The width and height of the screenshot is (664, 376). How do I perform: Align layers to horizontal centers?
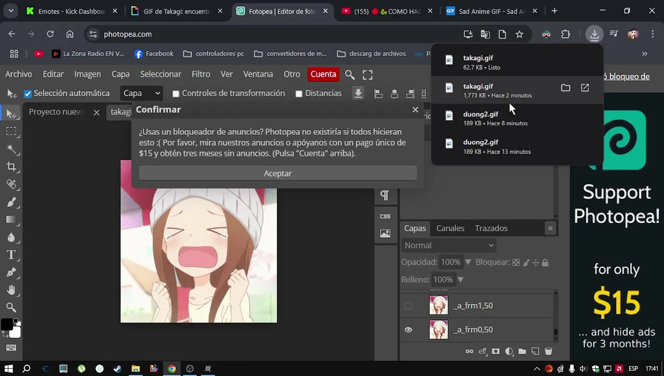click(395, 94)
